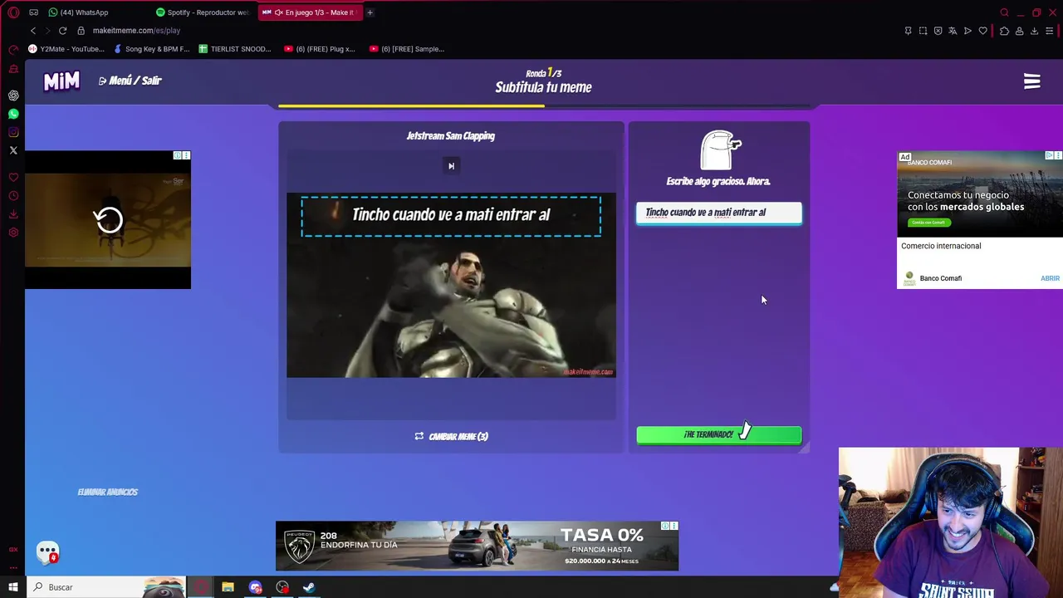Click Menú / Salir
This screenshot has height=598, width=1063.
click(130, 81)
